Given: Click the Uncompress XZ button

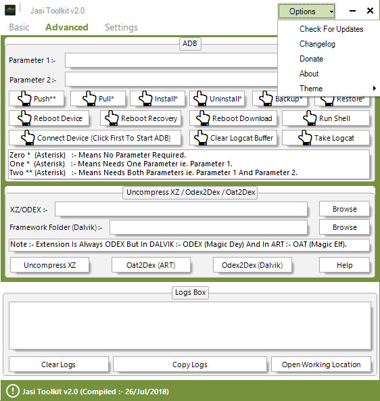Looking at the screenshot, I should pos(49,265).
